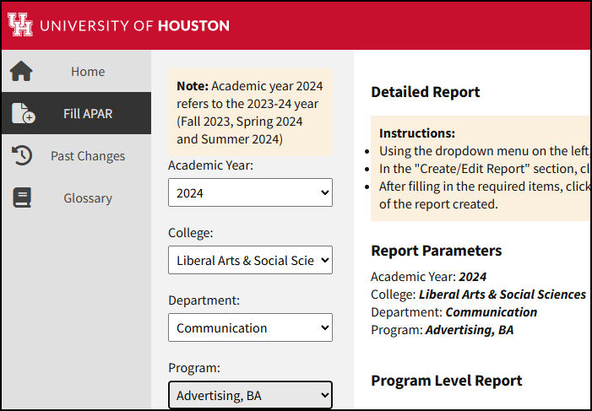Select the Report Parameters heading
Screen dimensions: 592x411
point(437,251)
